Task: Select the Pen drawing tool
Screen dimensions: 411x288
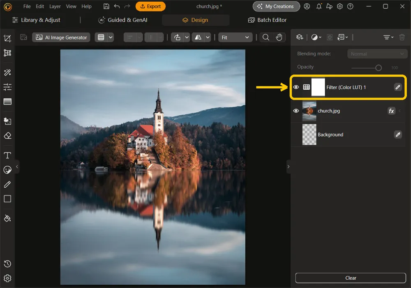Action: [x=7, y=184]
